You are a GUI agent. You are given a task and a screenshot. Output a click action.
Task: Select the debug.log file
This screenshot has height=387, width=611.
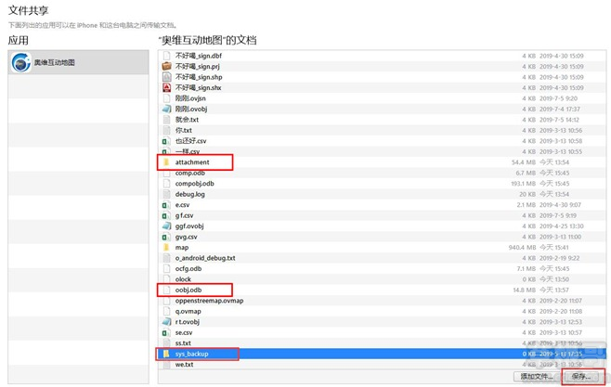point(189,194)
